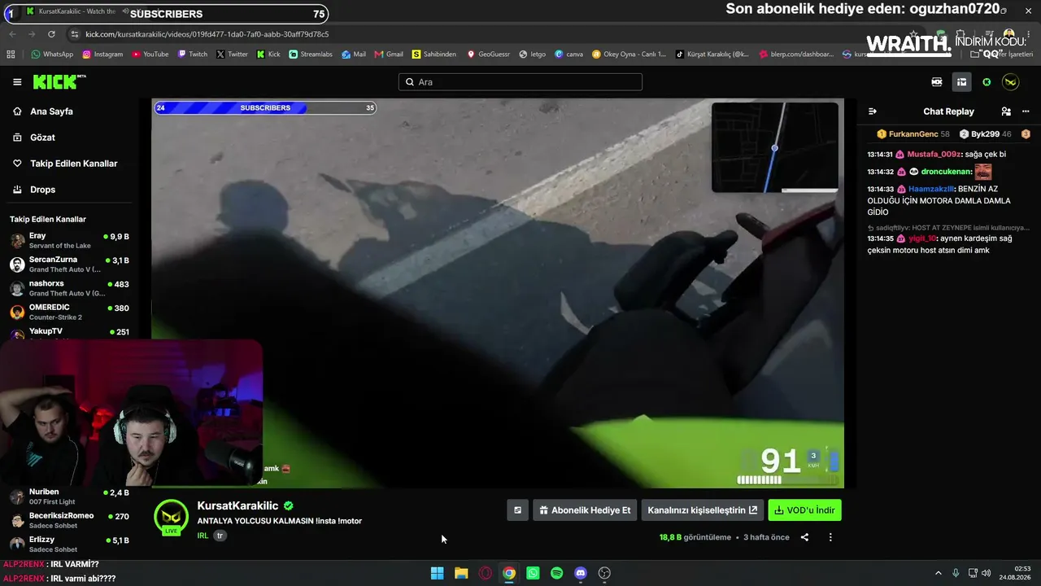The width and height of the screenshot is (1041, 586).
Task: Open Drops in sidebar
Action: pos(43,190)
